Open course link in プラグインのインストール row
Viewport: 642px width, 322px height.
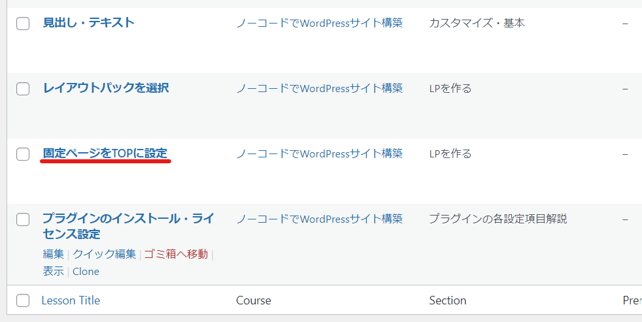tap(318, 219)
